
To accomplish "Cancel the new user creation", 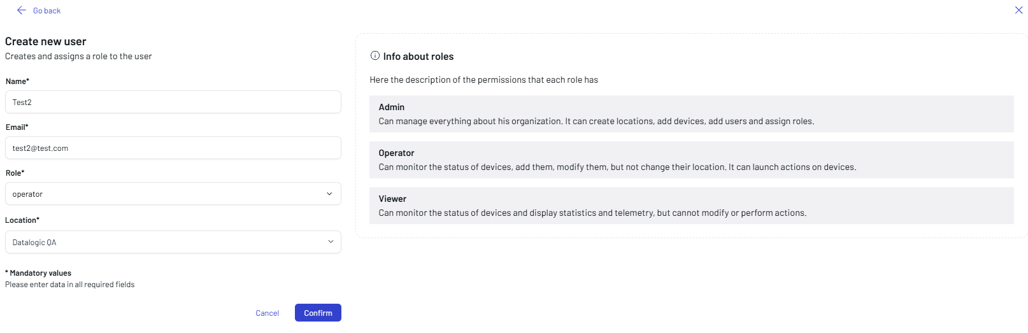I will point(267,313).
